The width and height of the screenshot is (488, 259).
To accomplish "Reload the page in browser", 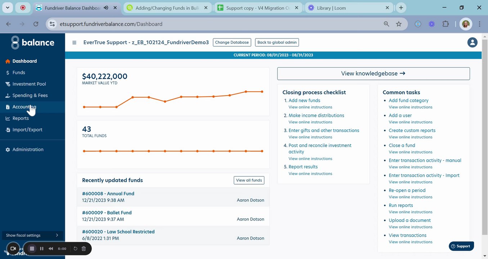I will coord(36,24).
